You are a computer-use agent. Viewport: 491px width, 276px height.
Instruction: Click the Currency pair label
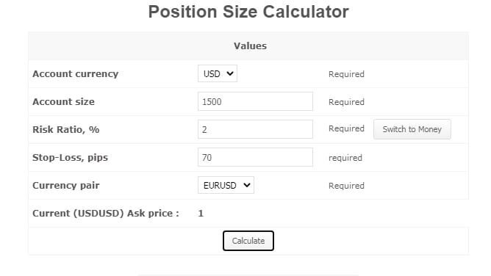click(66, 186)
